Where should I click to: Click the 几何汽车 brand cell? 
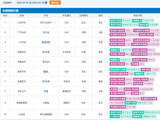22,23
